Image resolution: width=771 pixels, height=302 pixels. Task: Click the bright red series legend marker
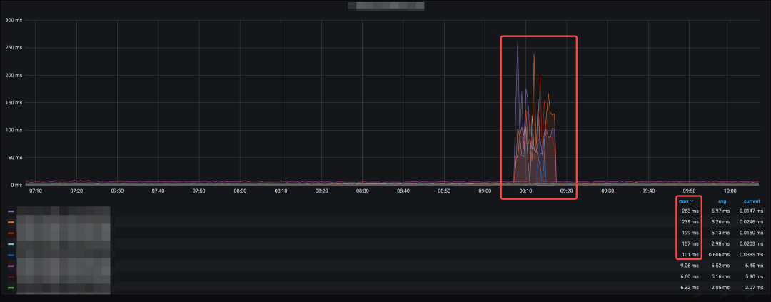[11, 233]
